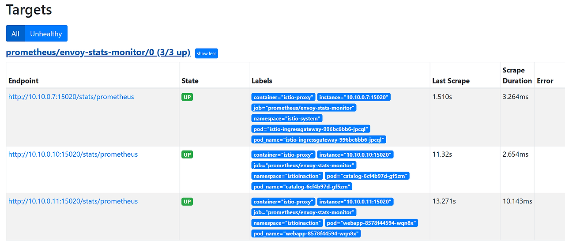The height and width of the screenshot is (241, 565).
Task: Click the Targets page heading
Action: pyautogui.click(x=29, y=10)
